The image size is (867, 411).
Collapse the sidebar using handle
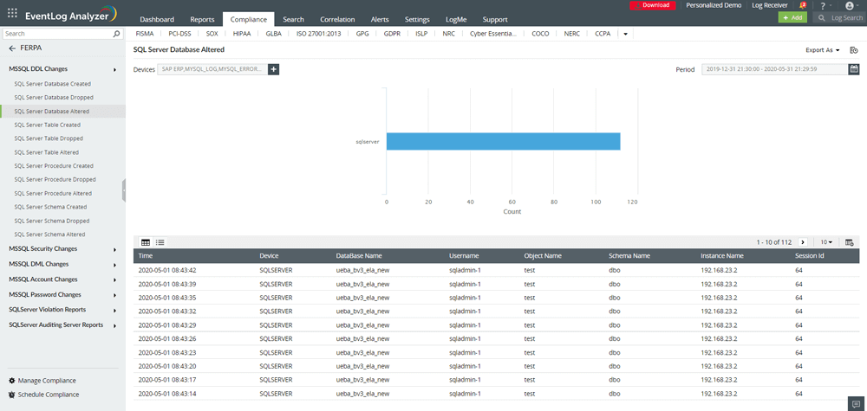coord(124,189)
